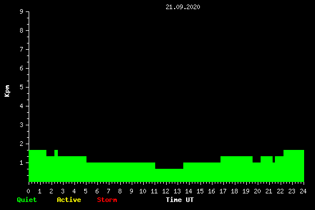Click hour 24 on time axis
The image size is (315, 210).
(303, 191)
